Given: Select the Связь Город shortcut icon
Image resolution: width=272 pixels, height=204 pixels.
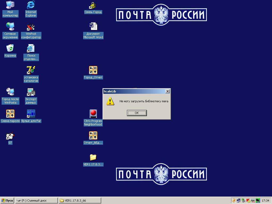Looking at the screenshot, I should pos(93,7).
